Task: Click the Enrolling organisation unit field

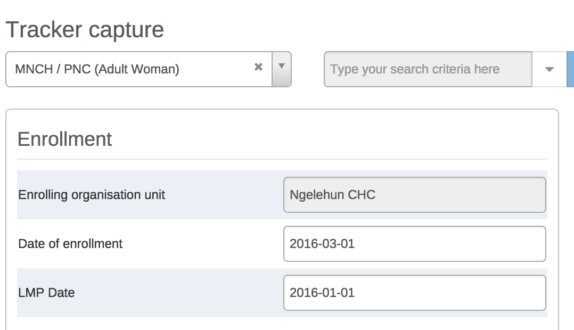Action: 414,195
